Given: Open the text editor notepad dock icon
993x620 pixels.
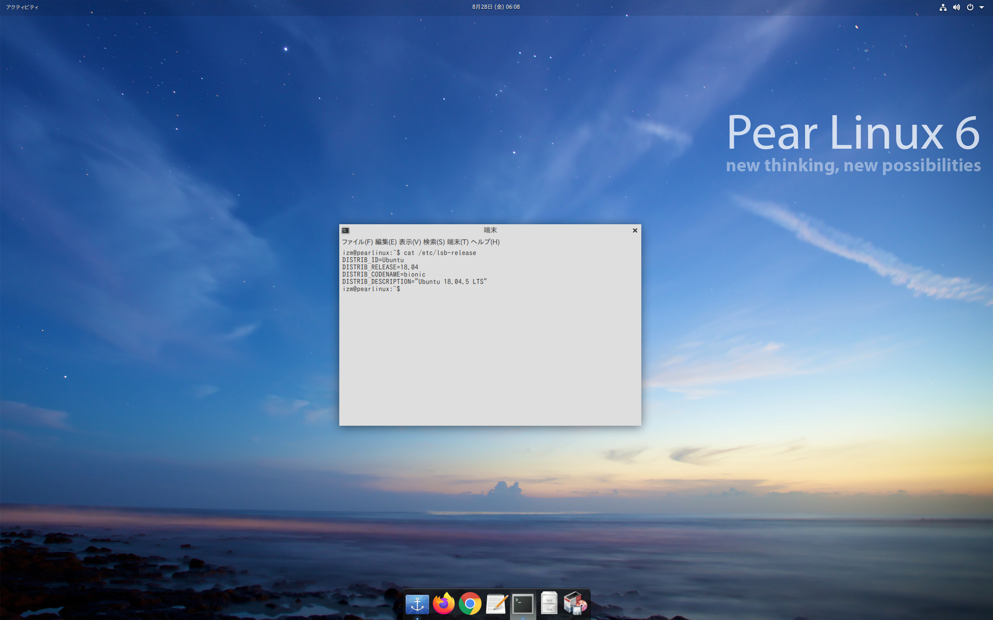Looking at the screenshot, I should pyautogui.click(x=496, y=603).
